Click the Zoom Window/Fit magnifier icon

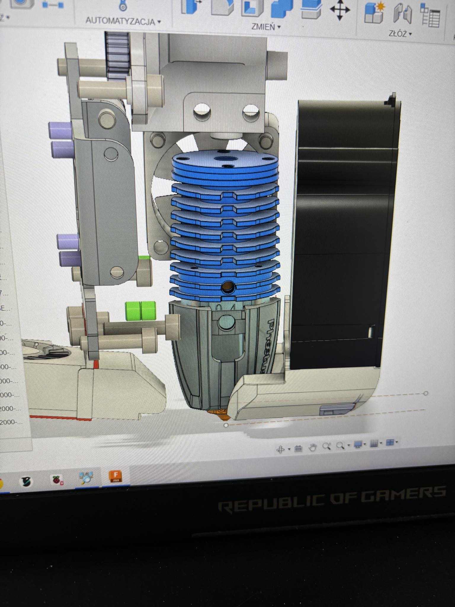[x=340, y=445]
